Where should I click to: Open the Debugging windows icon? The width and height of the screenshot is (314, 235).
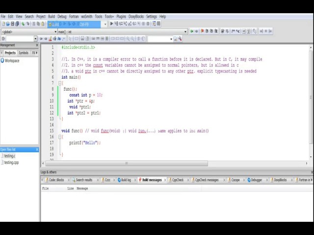click(154, 24)
